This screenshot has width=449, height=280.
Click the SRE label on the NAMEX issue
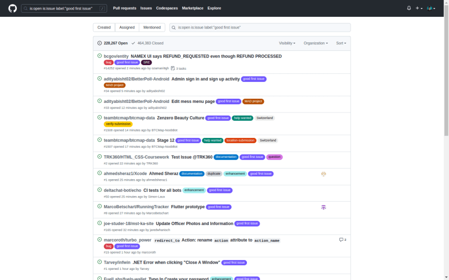point(146,62)
